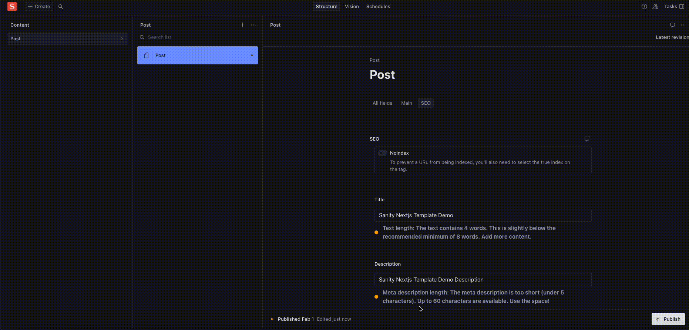The image size is (689, 330).
Task: Open the Tasks panel
Action: [674, 6]
